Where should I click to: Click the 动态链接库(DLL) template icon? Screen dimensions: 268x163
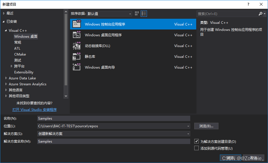tap(77, 46)
